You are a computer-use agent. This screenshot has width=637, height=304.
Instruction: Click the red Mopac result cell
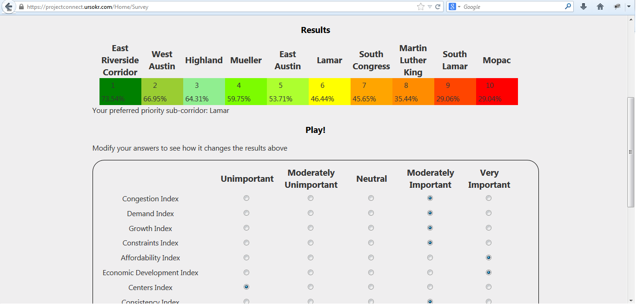[497, 92]
